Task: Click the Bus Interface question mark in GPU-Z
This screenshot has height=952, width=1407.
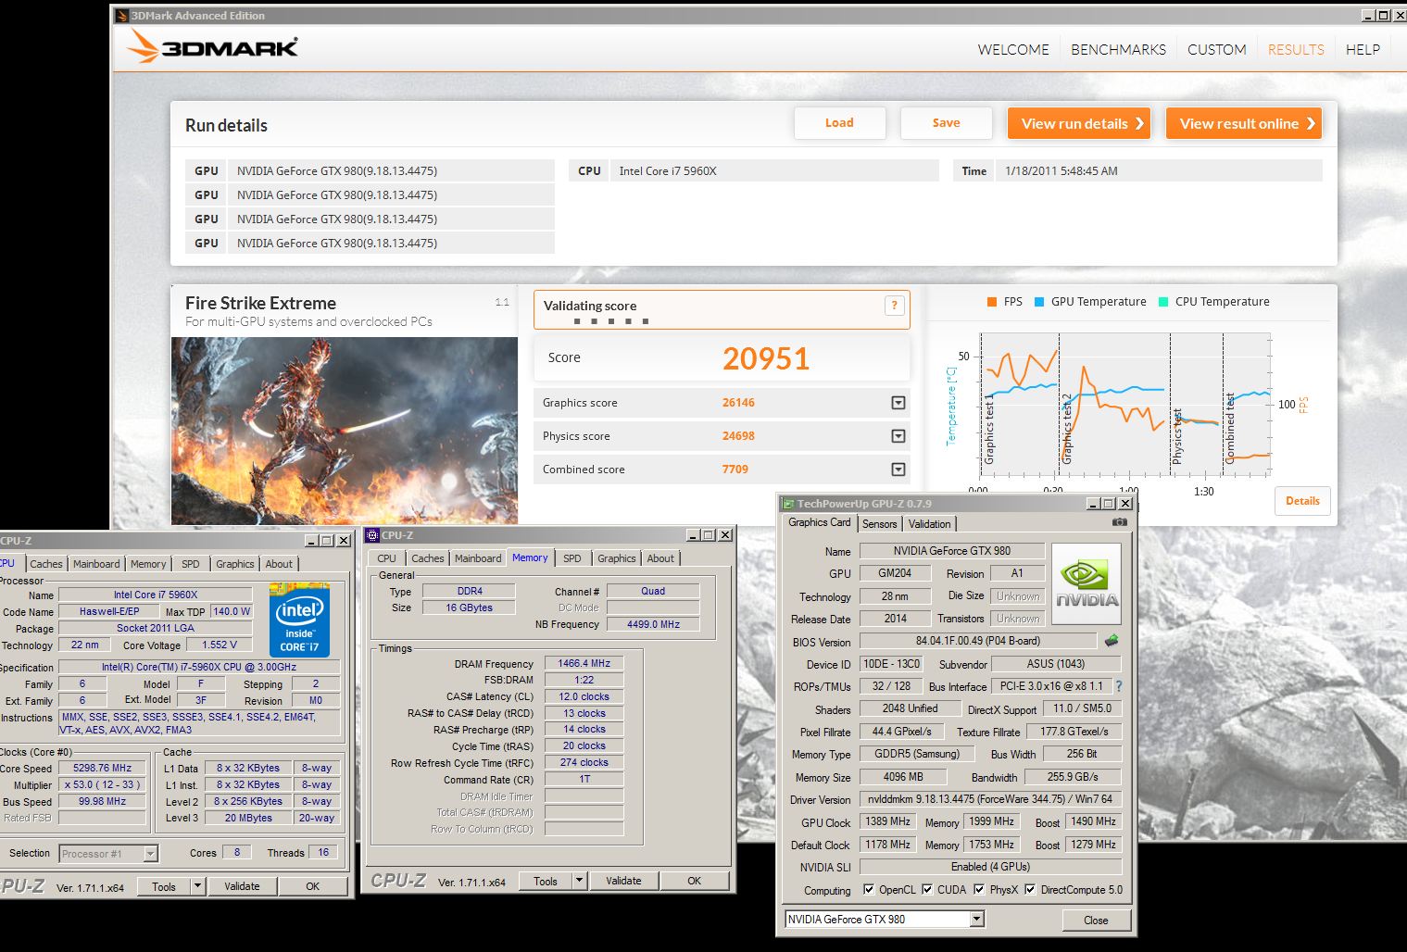Action: (x=1118, y=686)
